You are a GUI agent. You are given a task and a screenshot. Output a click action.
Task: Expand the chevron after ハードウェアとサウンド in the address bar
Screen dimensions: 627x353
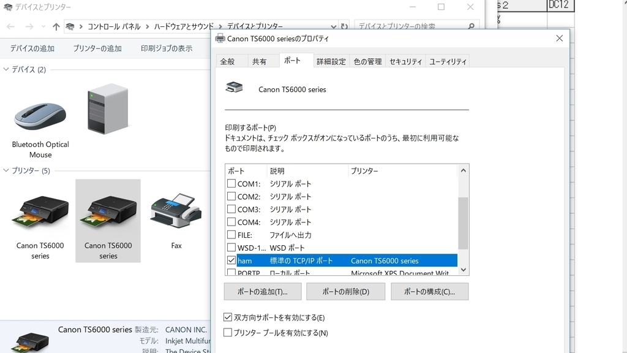[x=220, y=27]
